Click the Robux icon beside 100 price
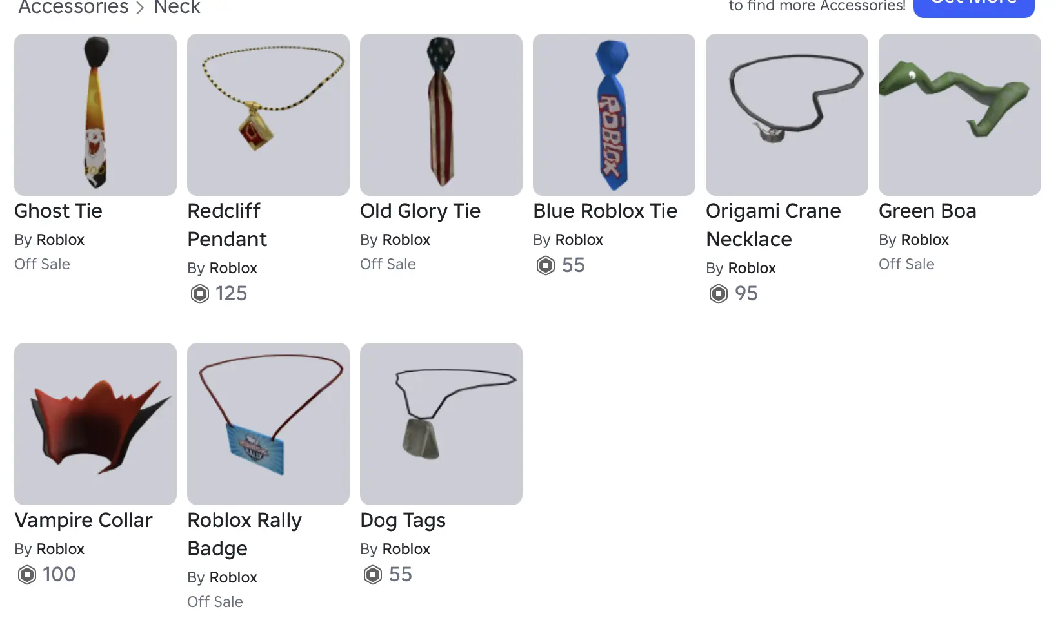Viewport: 1058px width, 625px height. tap(27, 575)
